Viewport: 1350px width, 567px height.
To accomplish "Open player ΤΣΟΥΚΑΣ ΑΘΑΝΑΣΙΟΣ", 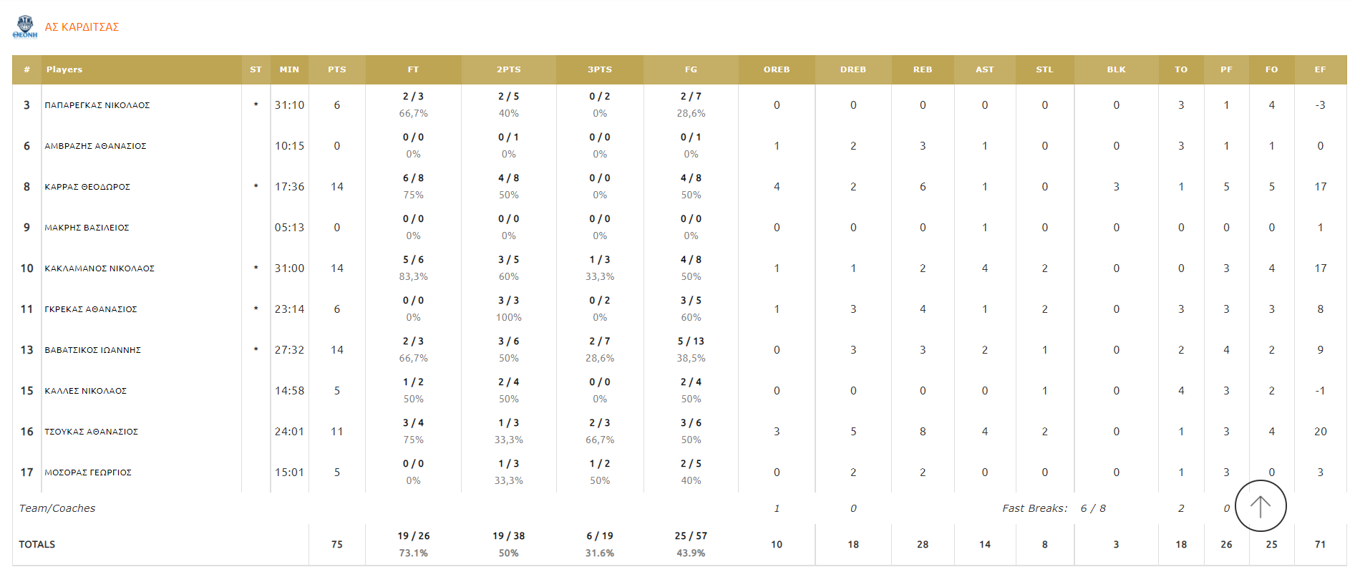I will [x=92, y=432].
